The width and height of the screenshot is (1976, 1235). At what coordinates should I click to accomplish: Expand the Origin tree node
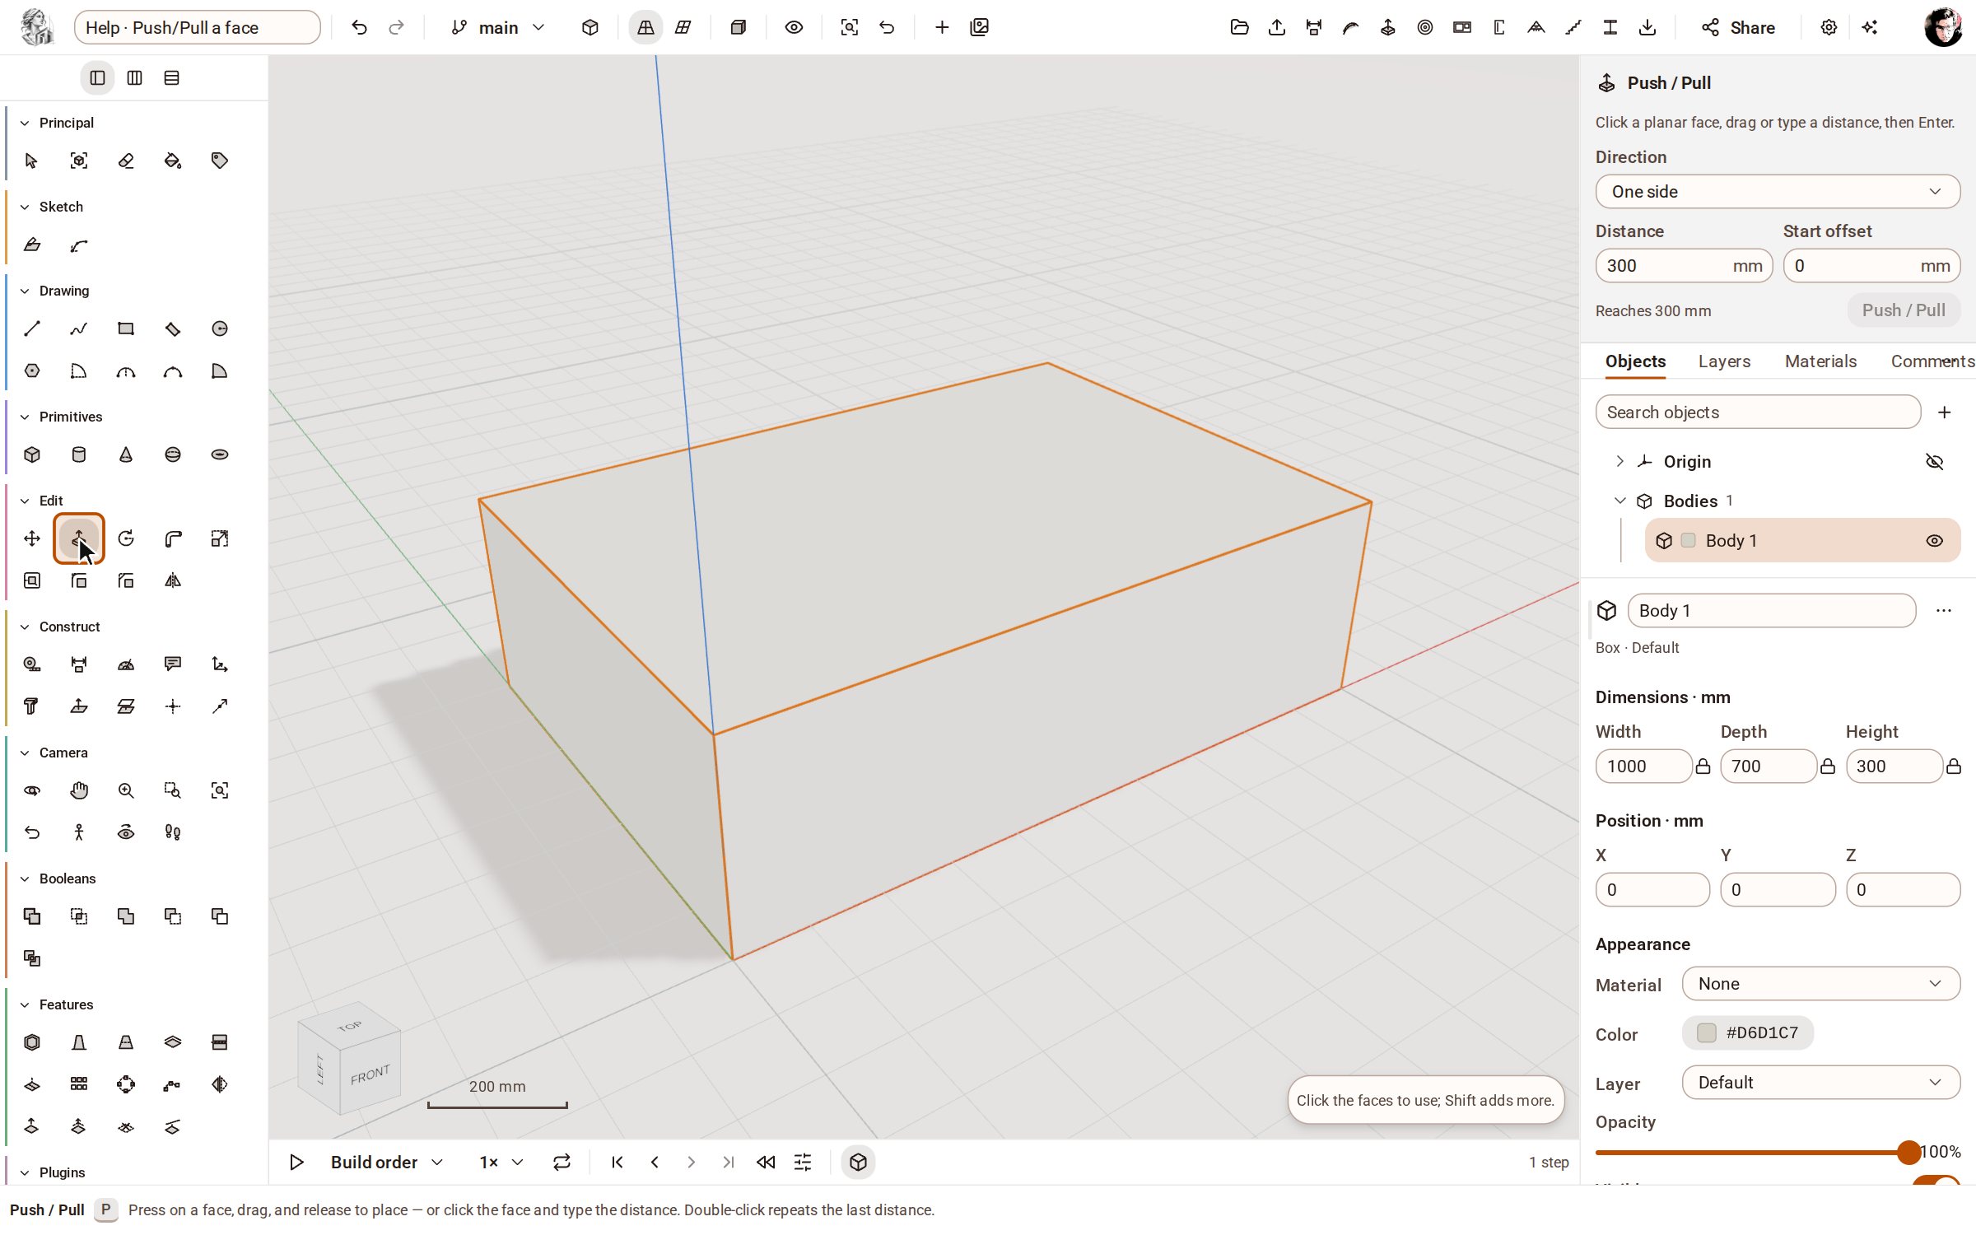(1619, 462)
